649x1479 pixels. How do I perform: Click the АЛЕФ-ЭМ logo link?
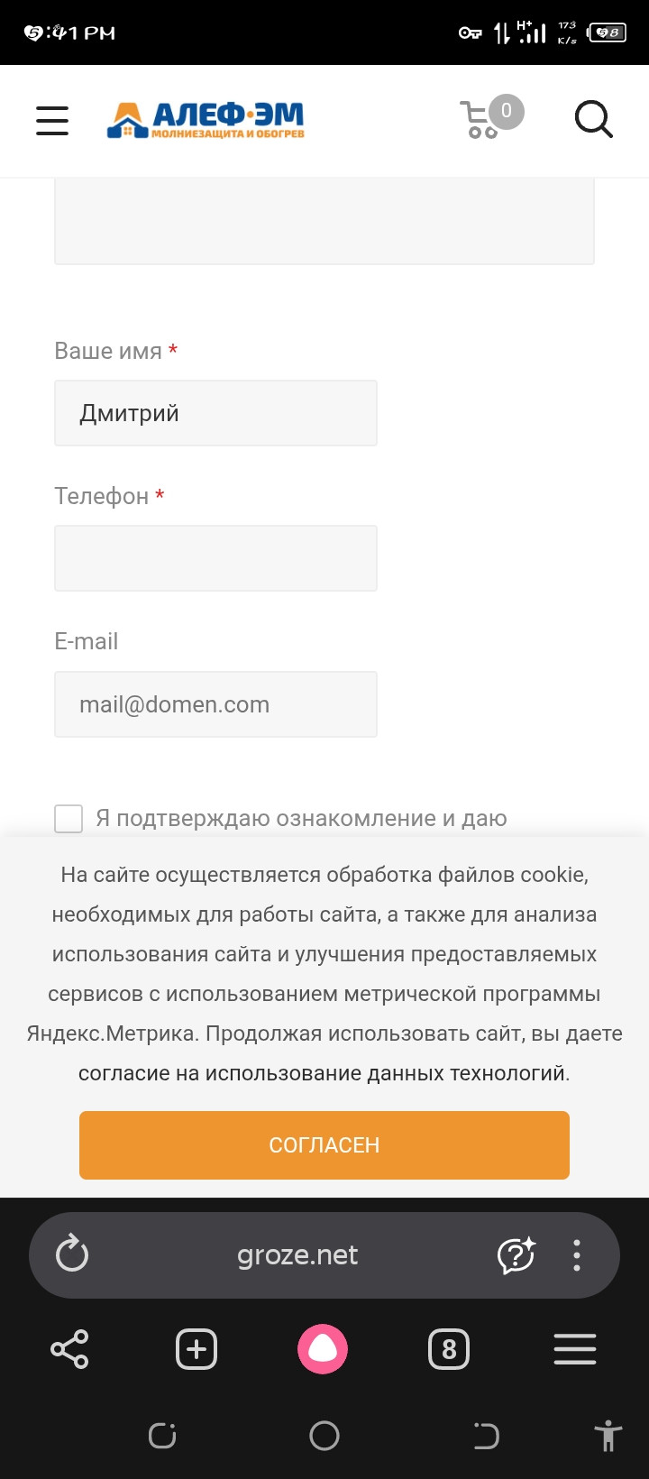click(206, 120)
